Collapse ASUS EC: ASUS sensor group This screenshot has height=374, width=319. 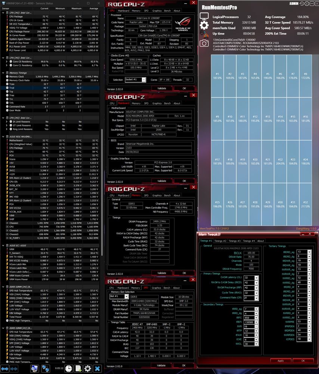[3, 246]
